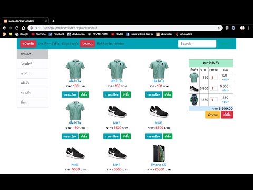Image resolution: width=253 pixels, height=190 pixels.
Task: Open the iPhone XS product name link
Action: tap(158, 165)
